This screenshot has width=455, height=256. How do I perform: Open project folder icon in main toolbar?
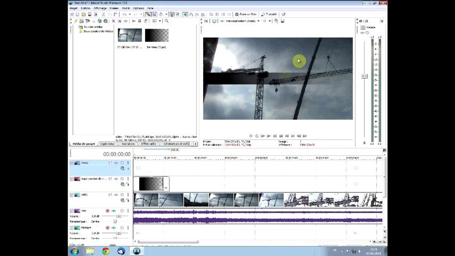84,14
